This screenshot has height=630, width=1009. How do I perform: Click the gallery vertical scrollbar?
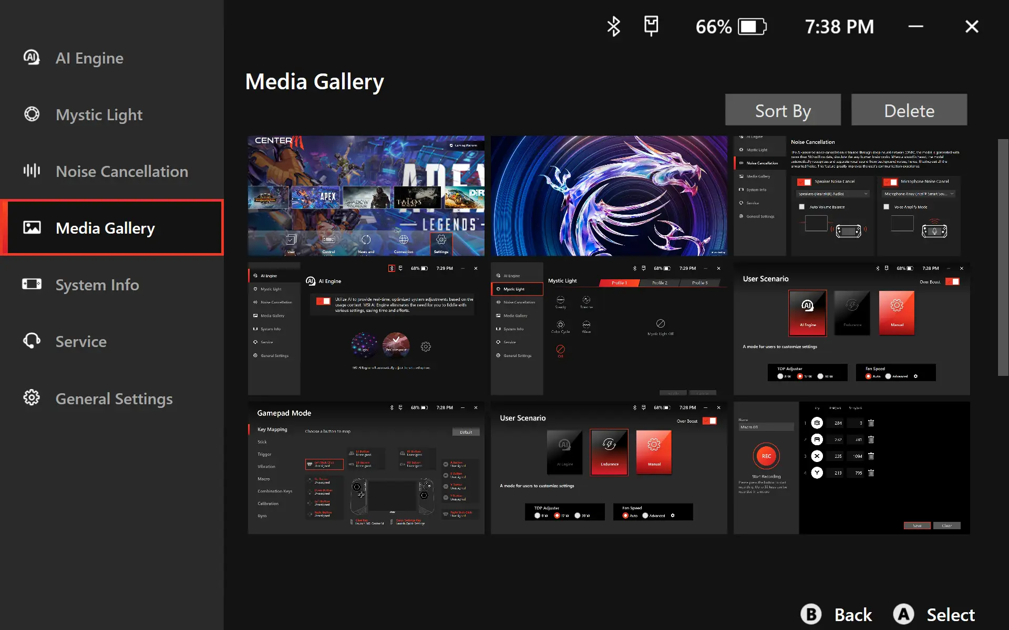pyautogui.click(x=1003, y=257)
